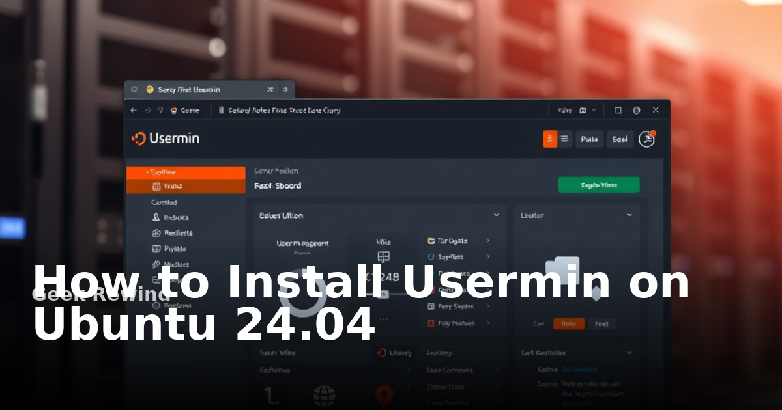Image resolution: width=782 pixels, height=410 pixels.
Task: Select the "Cel" segmented option
Action: click(x=539, y=323)
